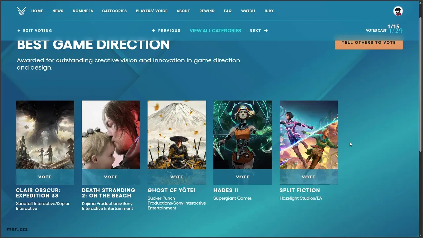Go to REWIND page
423x238 pixels.
click(x=207, y=11)
